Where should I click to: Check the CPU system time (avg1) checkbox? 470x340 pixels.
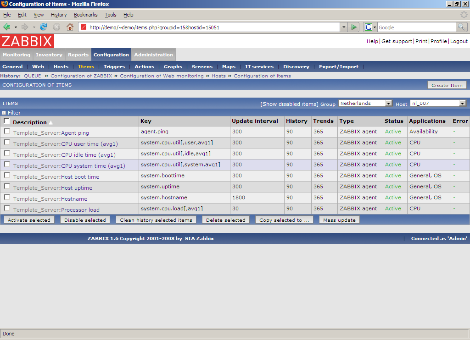7,165
